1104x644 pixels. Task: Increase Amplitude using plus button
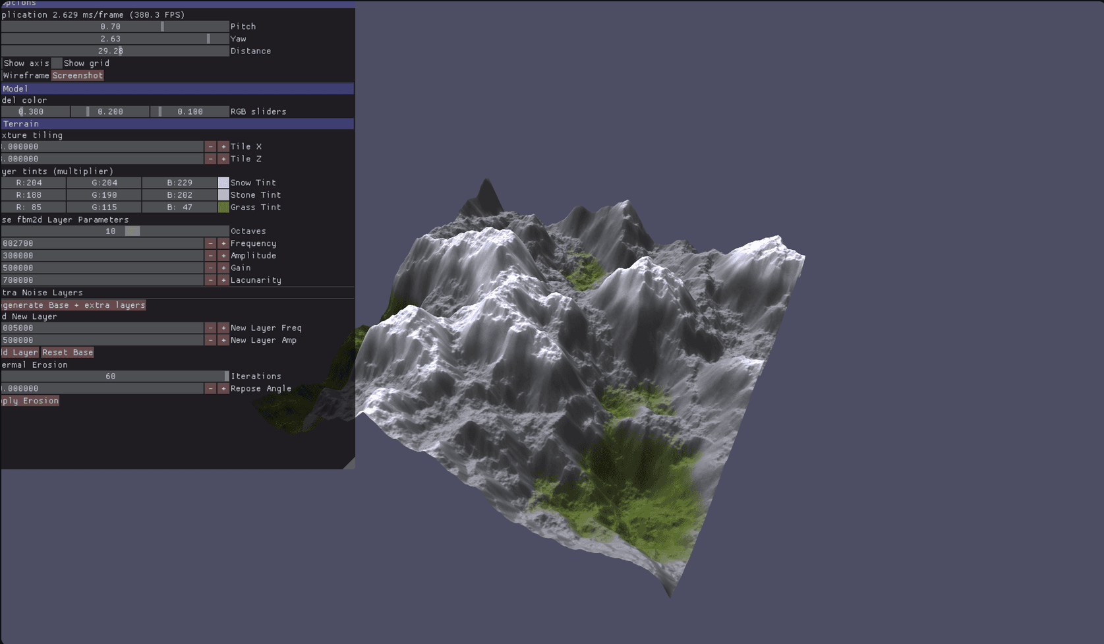(x=223, y=256)
